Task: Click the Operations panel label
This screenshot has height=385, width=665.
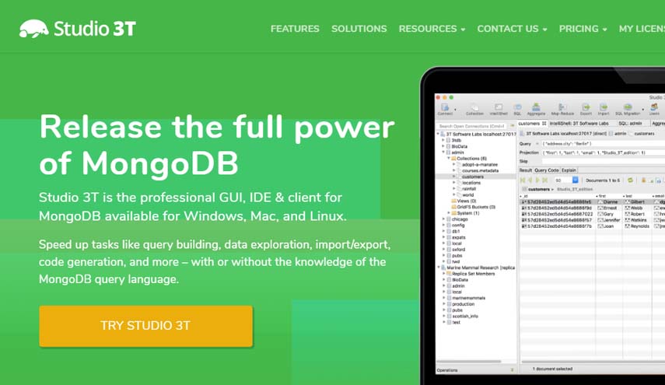Action: [447, 370]
